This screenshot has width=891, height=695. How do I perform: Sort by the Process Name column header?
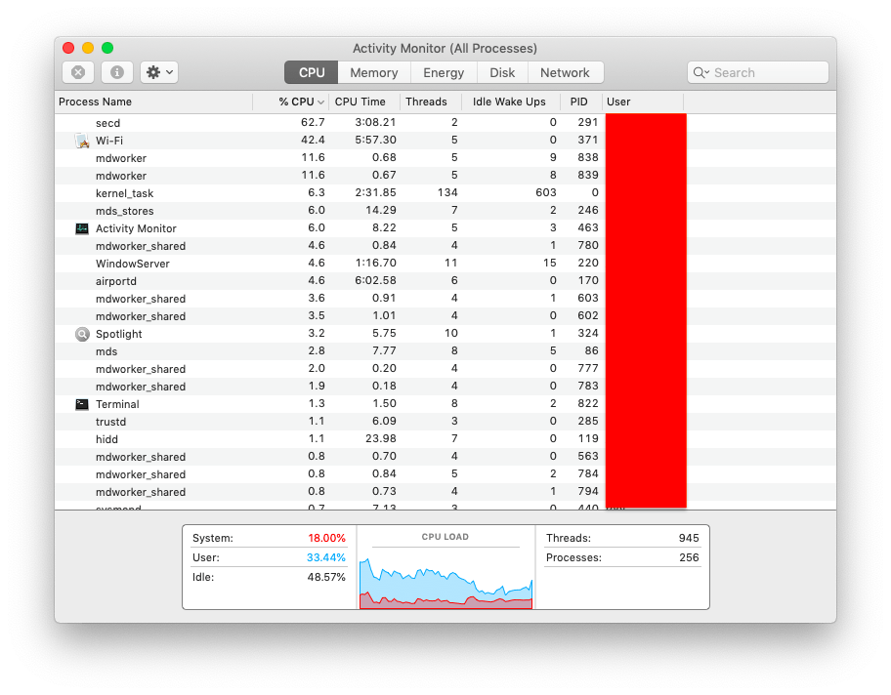click(x=153, y=102)
